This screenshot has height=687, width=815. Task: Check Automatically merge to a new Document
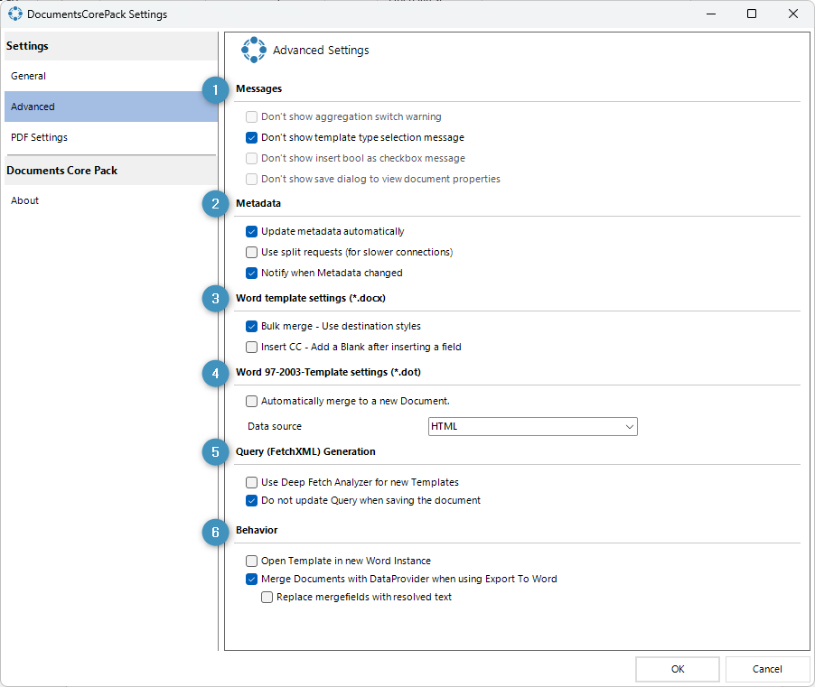(x=251, y=401)
